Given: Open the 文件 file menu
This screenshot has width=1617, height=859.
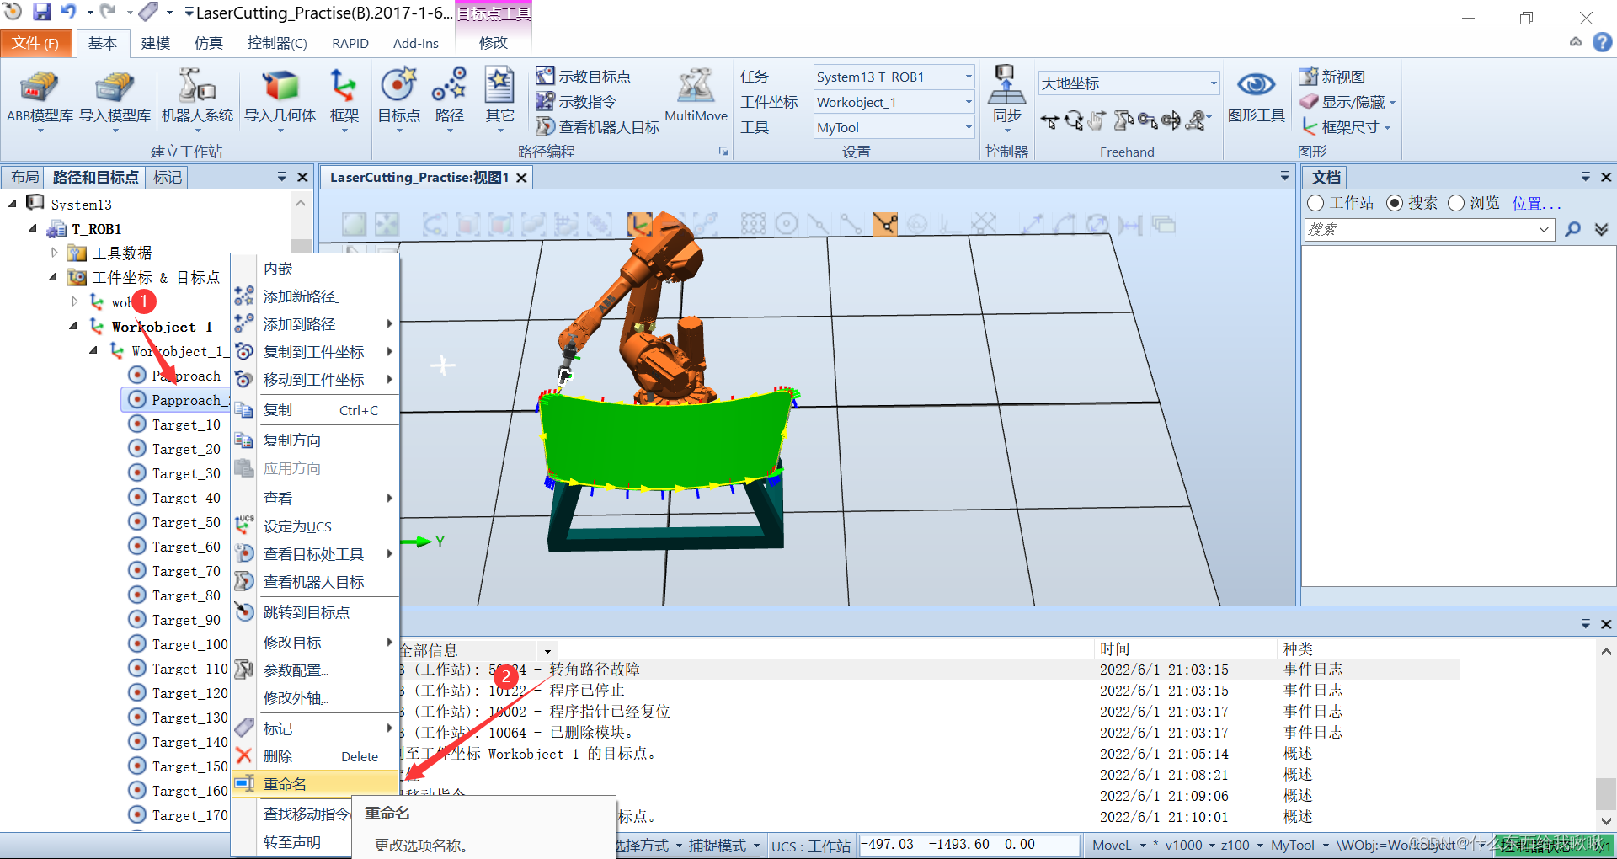Looking at the screenshot, I should pyautogui.click(x=35, y=43).
